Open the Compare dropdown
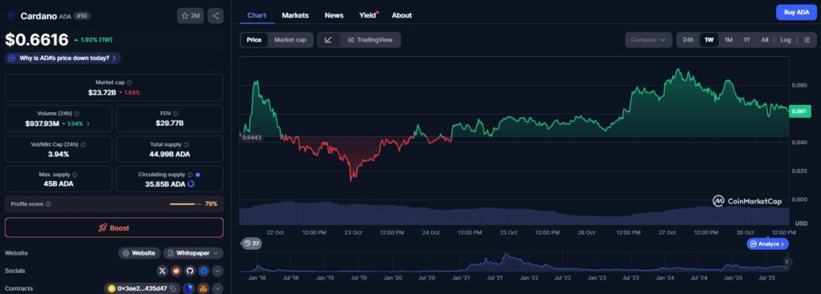The image size is (821, 294). (x=648, y=40)
